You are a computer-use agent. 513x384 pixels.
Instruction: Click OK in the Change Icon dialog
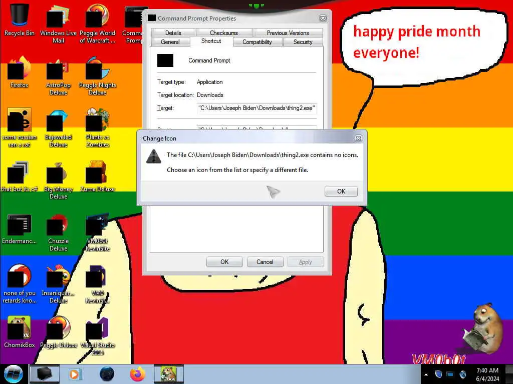(341, 191)
